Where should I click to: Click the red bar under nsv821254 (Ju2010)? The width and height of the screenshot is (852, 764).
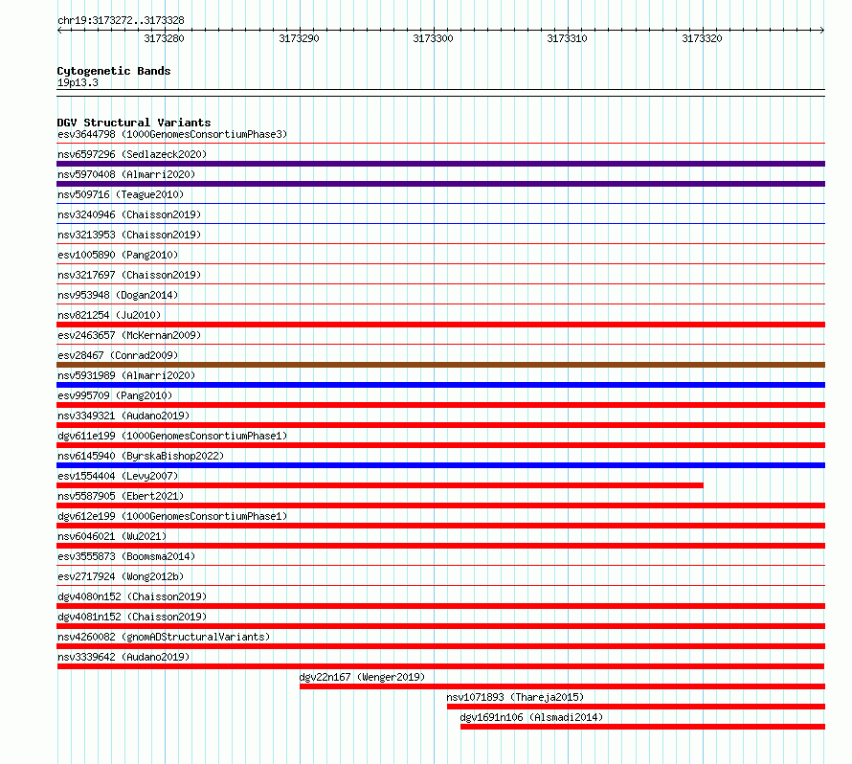[x=440, y=325]
